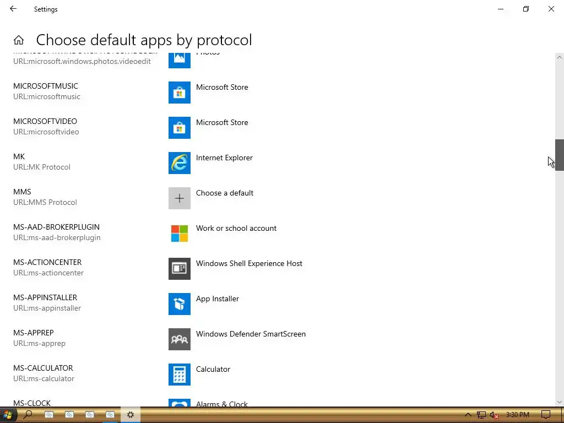564x423 pixels.
Task: Click the URL:ms-calculator description
Action: (x=44, y=378)
